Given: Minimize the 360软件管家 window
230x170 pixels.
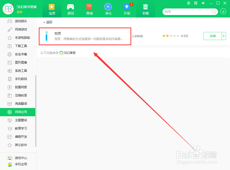Looking at the screenshot, I should [211, 3].
